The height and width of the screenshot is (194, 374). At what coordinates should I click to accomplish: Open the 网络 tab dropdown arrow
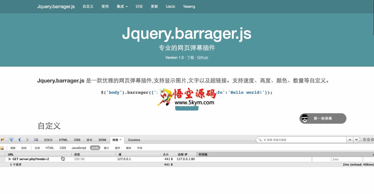click(x=120, y=140)
